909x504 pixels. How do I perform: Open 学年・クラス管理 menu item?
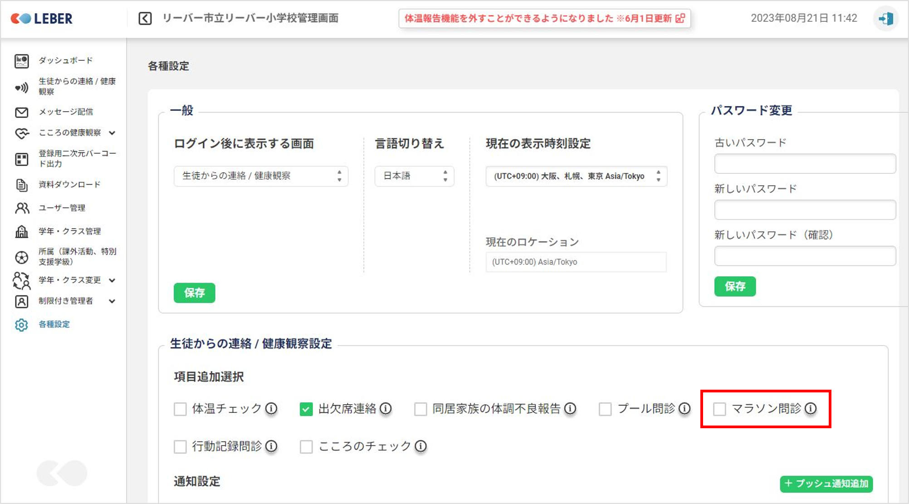tap(69, 231)
